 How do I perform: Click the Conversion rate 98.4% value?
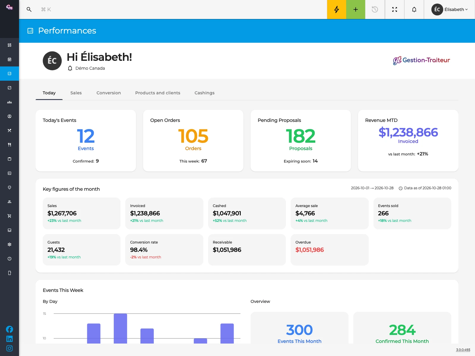pos(139,250)
